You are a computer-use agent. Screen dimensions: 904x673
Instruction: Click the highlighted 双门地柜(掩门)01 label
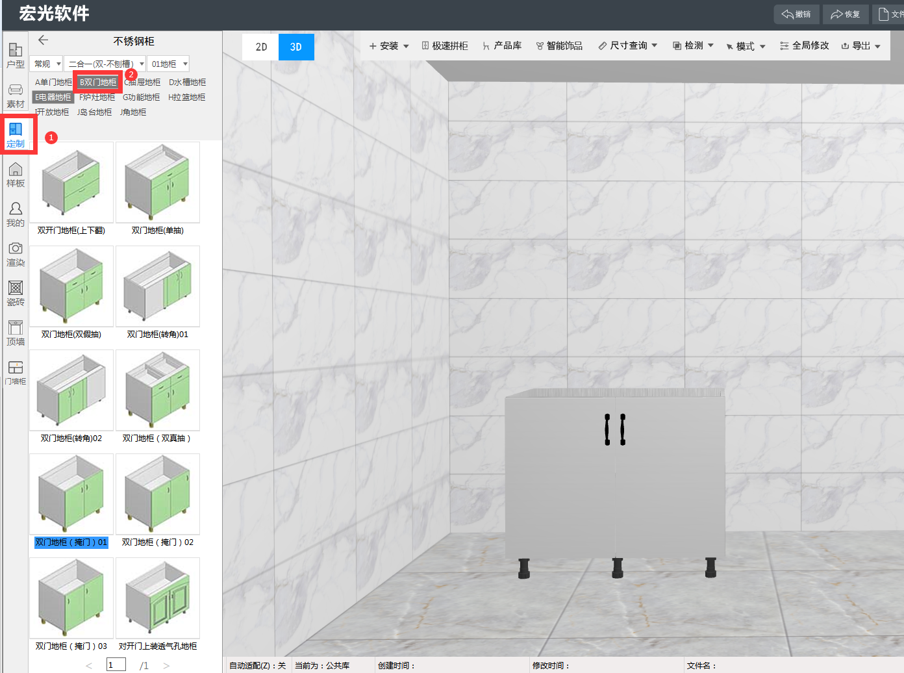(x=71, y=542)
